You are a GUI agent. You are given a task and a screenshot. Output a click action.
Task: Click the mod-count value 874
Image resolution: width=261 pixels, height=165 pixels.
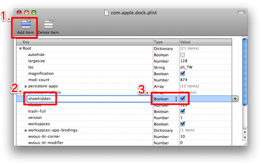pos(184,80)
